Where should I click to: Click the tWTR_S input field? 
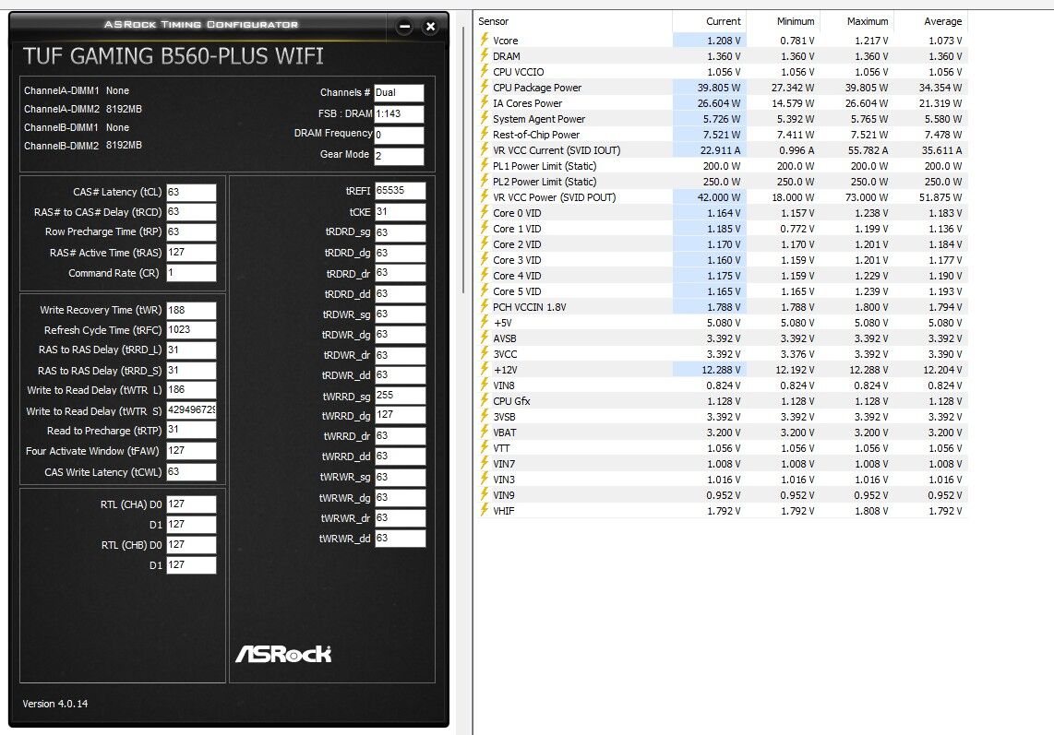click(x=192, y=409)
